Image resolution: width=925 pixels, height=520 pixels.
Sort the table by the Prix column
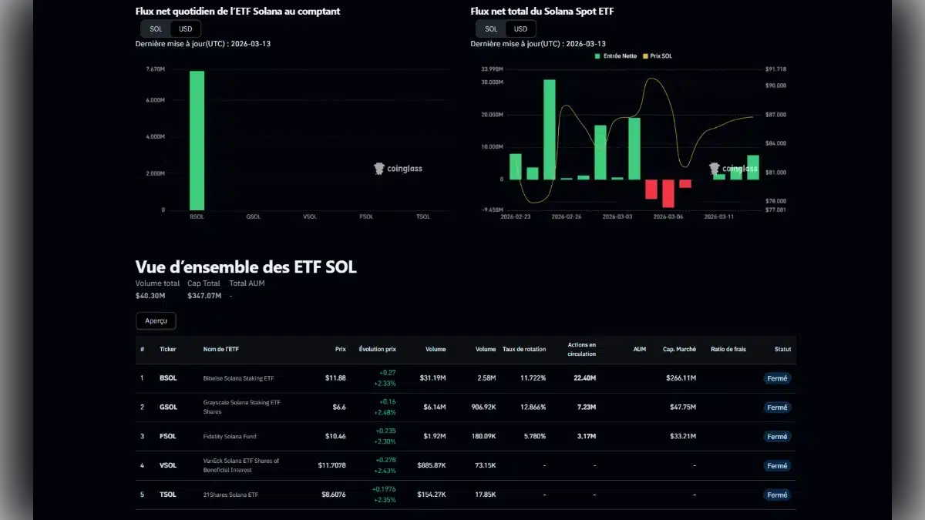[340, 349]
